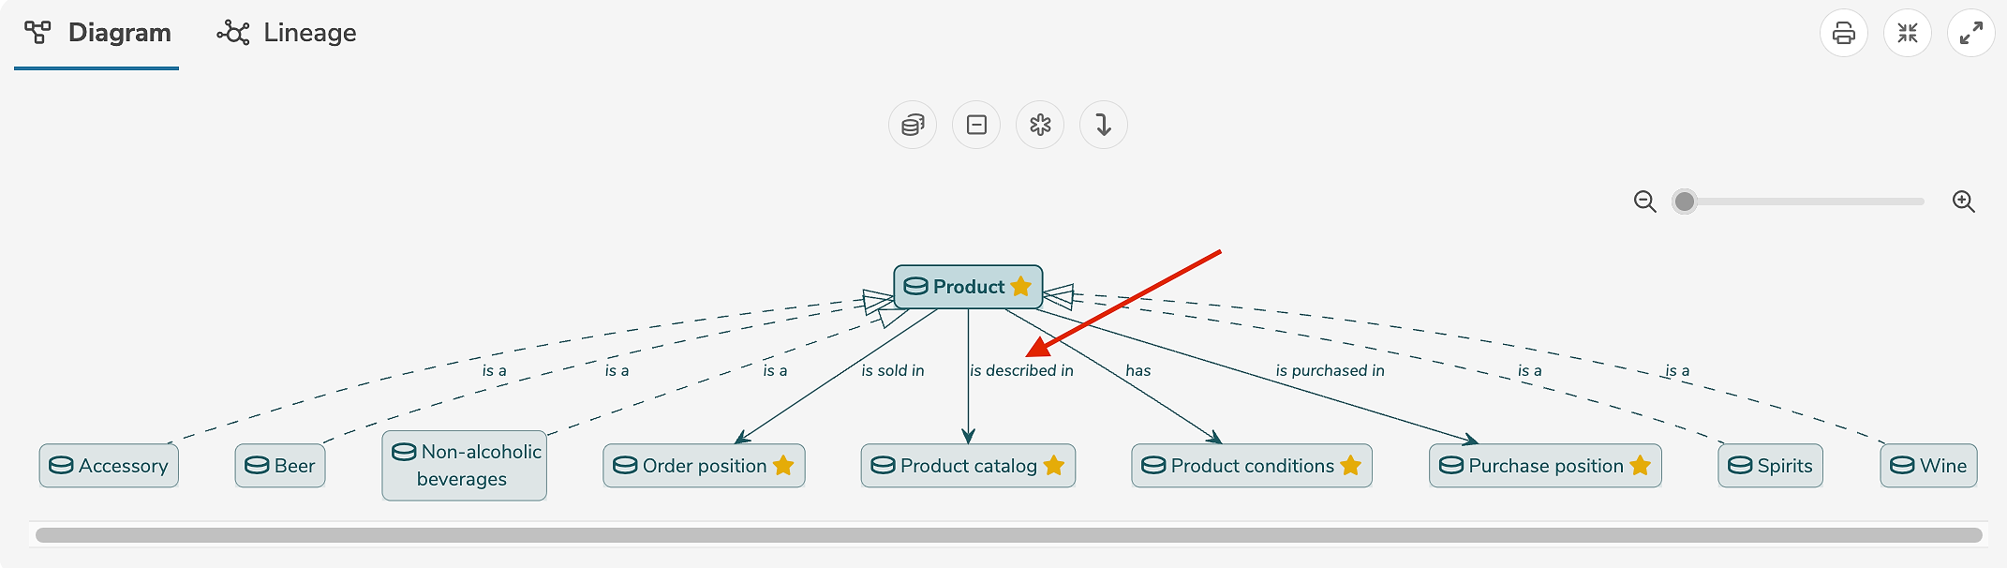
Task: Click the asterisk-style layout icon
Action: [x=1040, y=125]
